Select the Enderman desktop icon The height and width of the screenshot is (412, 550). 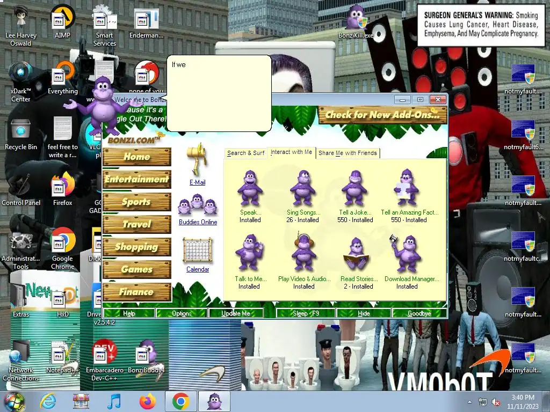click(146, 23)
